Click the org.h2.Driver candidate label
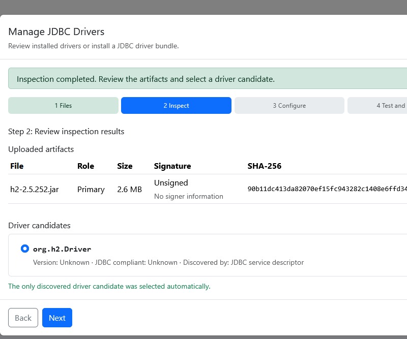The height and width of the screenshot is (339, 407). [62, 249]
